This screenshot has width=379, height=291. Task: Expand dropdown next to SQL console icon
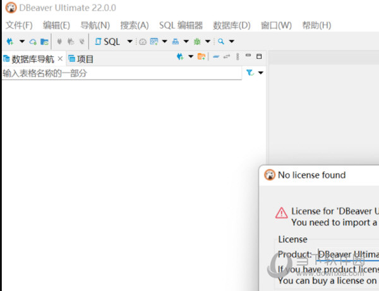165,41
